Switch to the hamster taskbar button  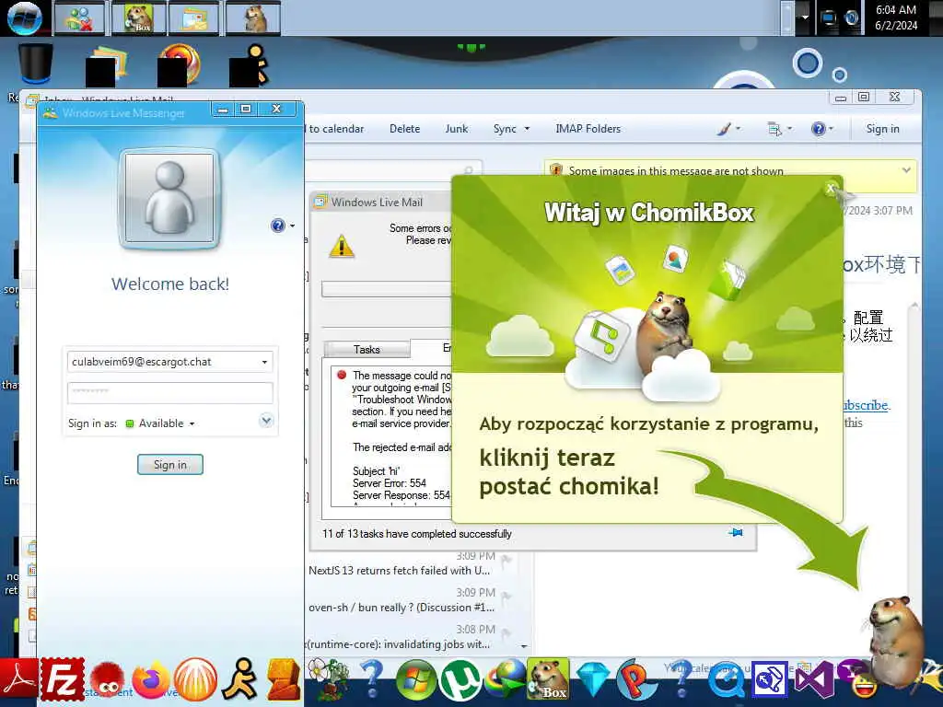tap(253, 18)
